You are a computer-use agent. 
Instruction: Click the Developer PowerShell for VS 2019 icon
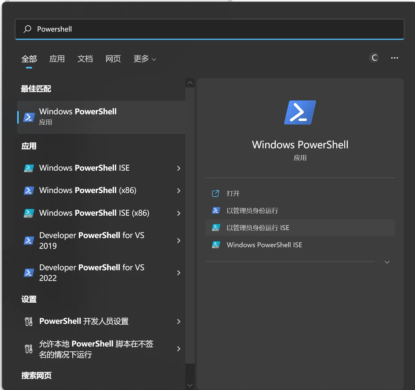pyautogui.click(x=29, y=240)
